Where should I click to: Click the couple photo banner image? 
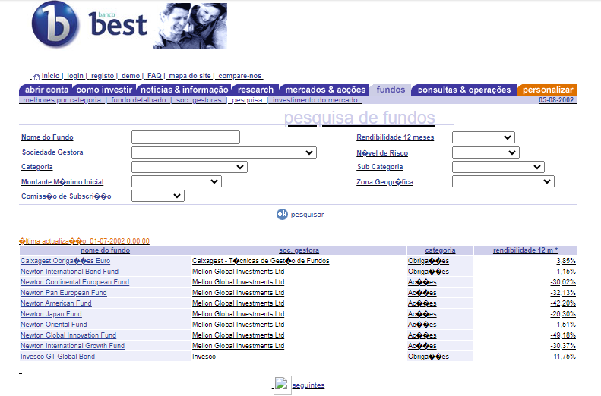190,25
